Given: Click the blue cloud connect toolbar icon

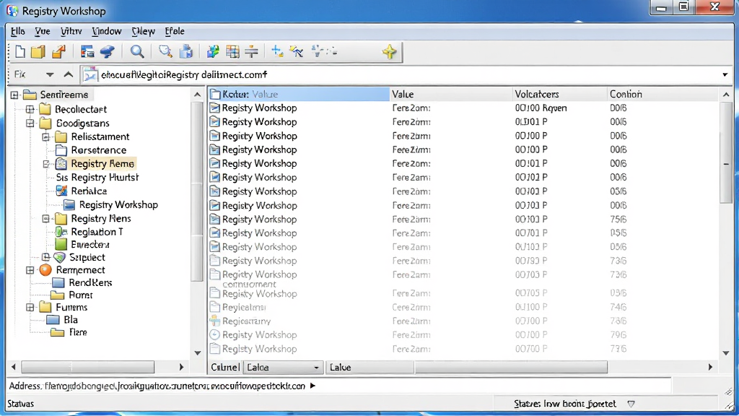Looking at the screenshot, I should (108, 51).
